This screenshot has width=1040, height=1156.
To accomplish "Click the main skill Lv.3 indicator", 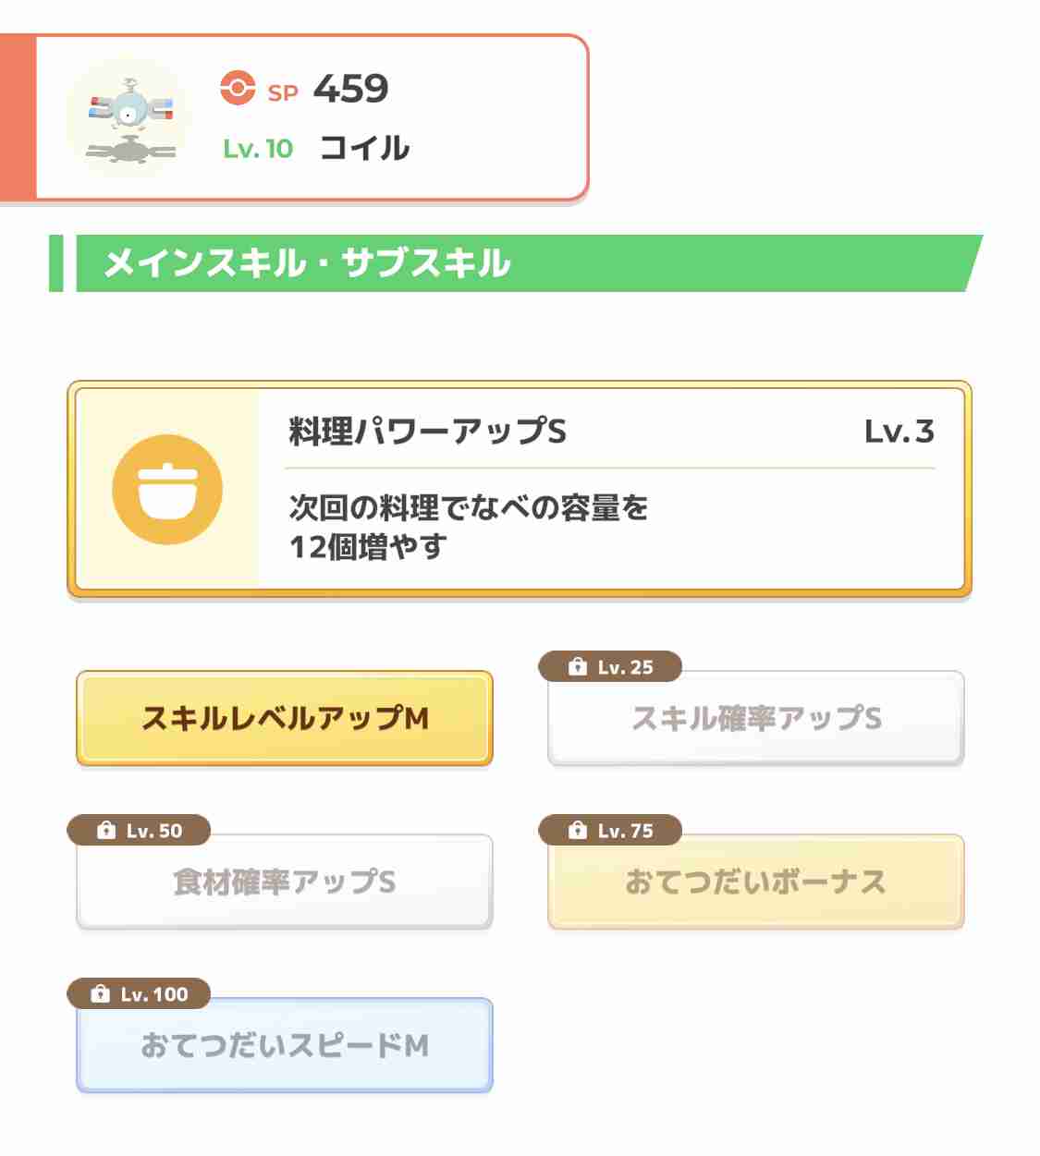I will coord(899,432).
